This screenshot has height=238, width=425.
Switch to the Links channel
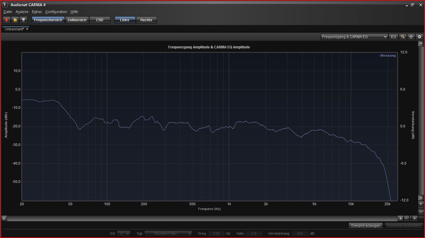125,20
